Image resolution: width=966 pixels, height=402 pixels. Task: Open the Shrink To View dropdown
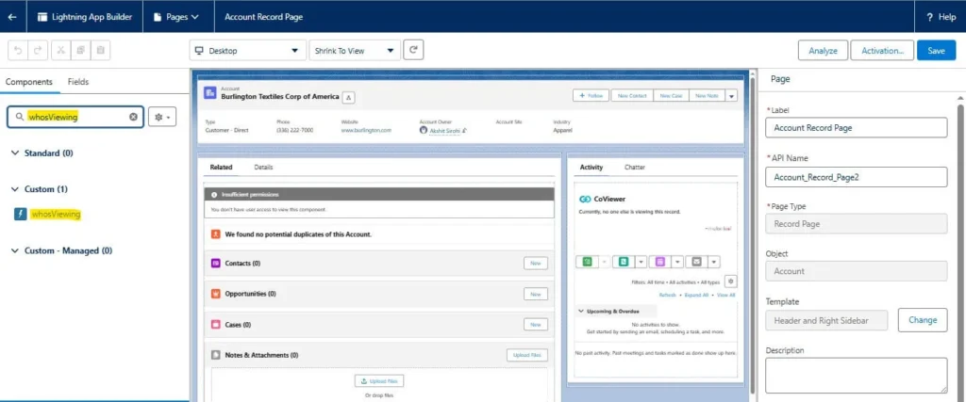[354, 51]
